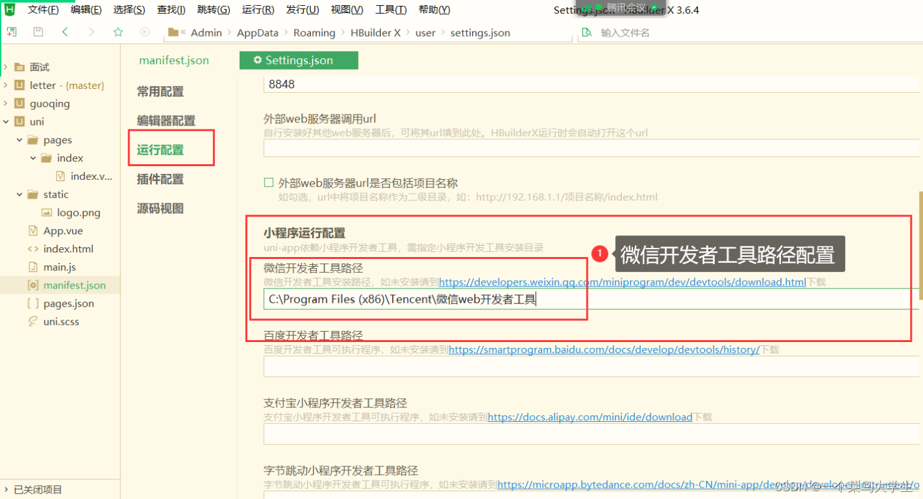Click the 面试 folder icon
923x499 pixels.
pos(19,67)
